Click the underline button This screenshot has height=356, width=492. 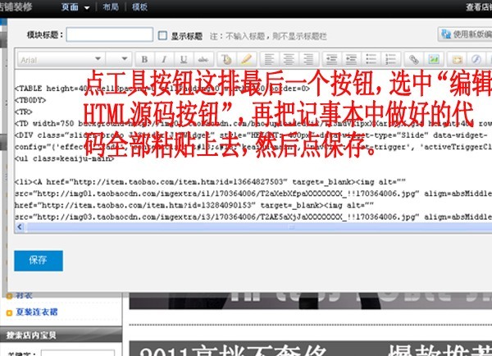click(x=183, y=60)
